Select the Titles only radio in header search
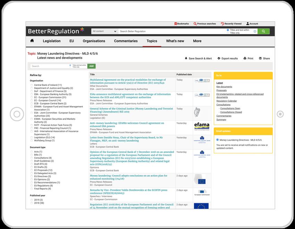This screenshot has width=295, height=229. (x=228, y=33)
